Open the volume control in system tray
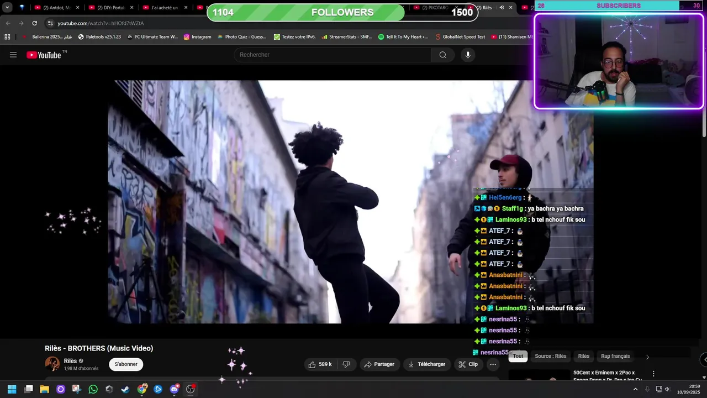 (667, 389)
